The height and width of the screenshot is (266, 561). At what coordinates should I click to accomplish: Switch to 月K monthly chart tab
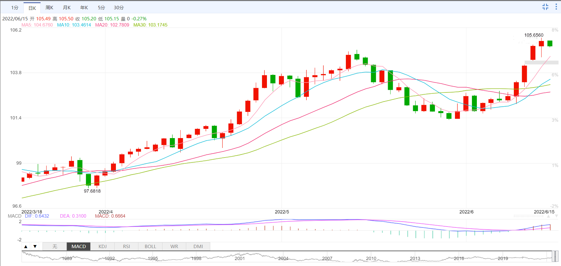click(67, 8)
